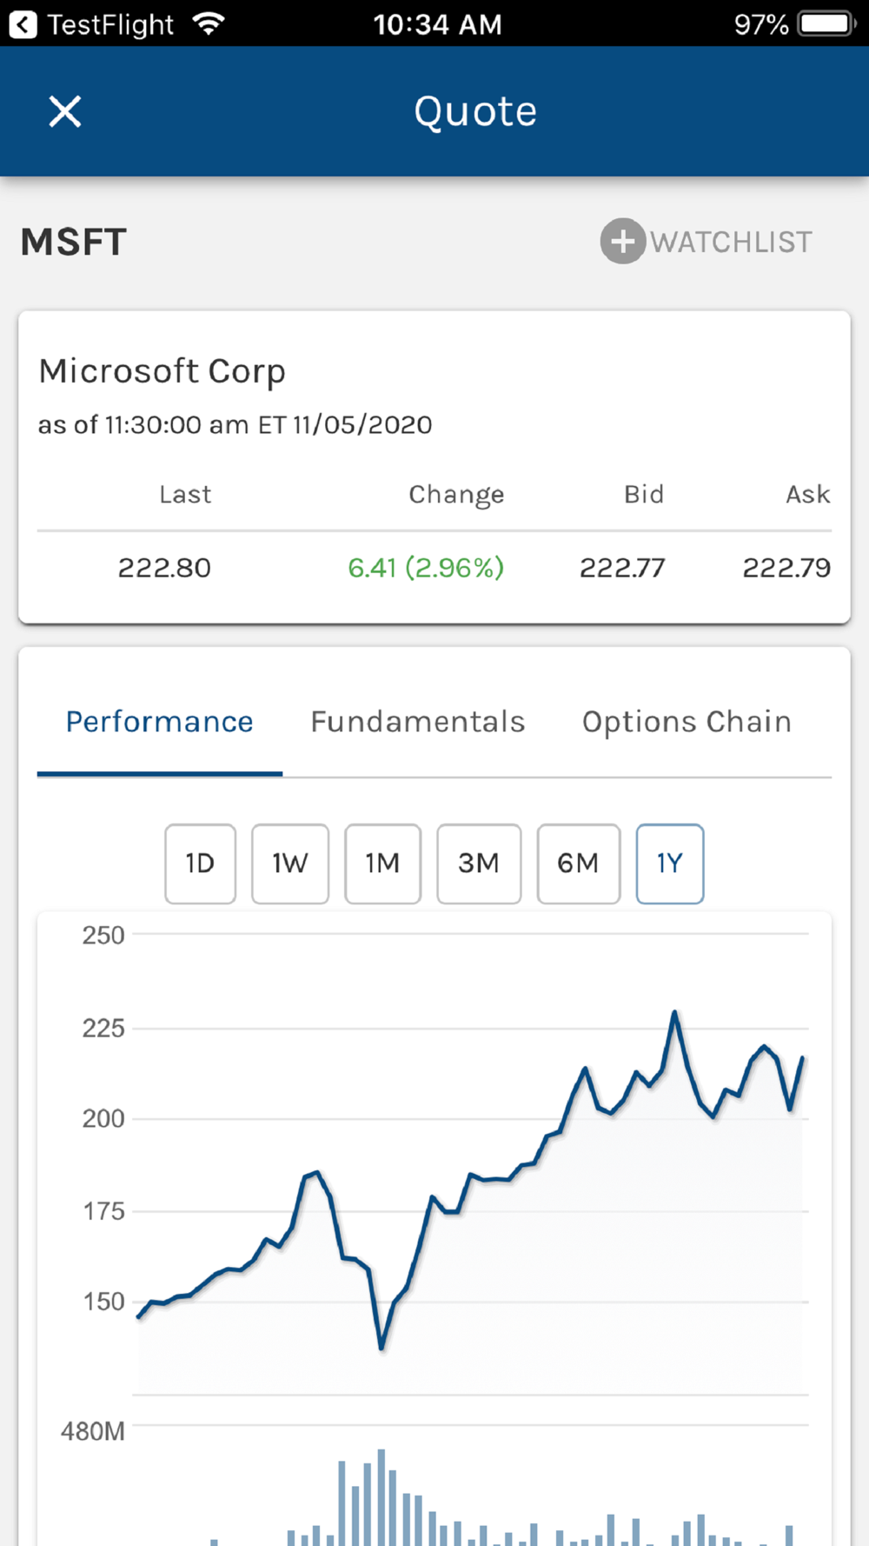Select the Performance tab
The image size is (869, 1546).
(x=160, y=722)
